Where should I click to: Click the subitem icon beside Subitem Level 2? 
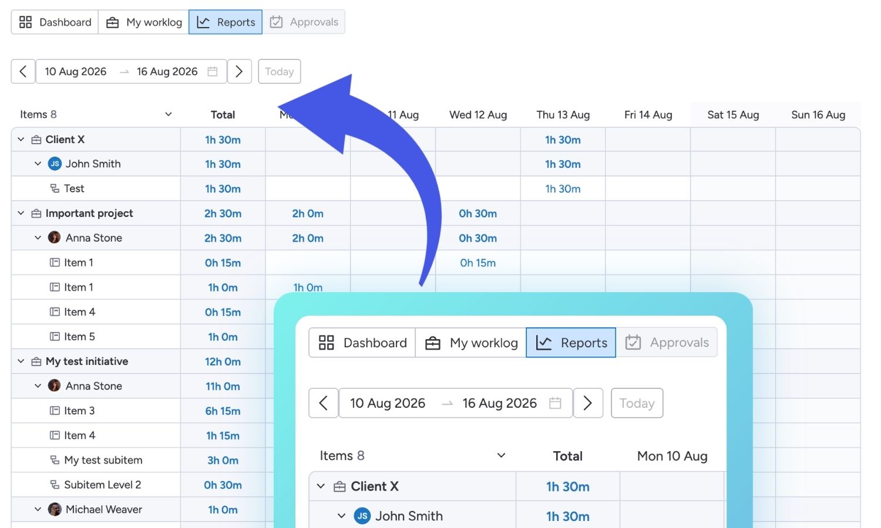[x=55, y=485]
